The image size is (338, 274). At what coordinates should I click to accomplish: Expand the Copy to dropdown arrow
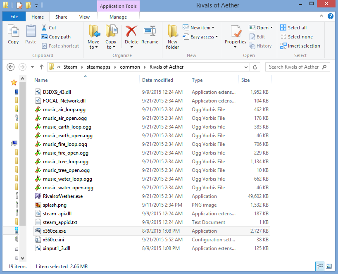[114, 47]
